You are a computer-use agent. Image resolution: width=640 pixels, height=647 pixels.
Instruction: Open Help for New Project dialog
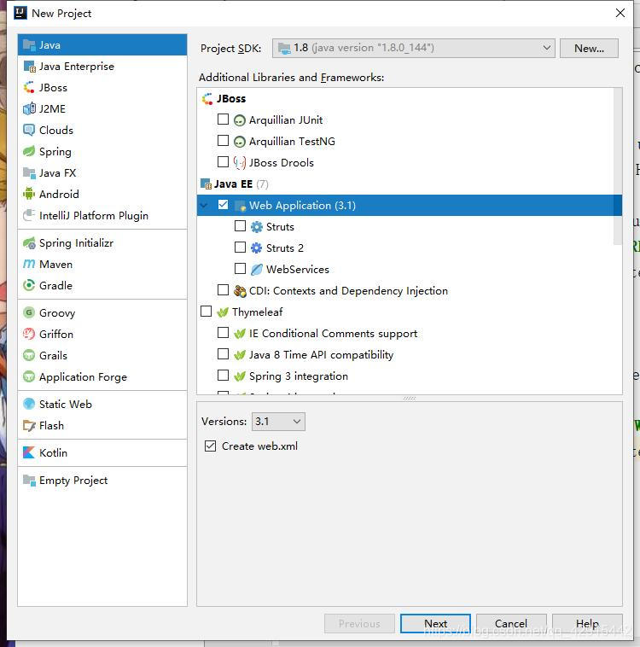point(587,623)
